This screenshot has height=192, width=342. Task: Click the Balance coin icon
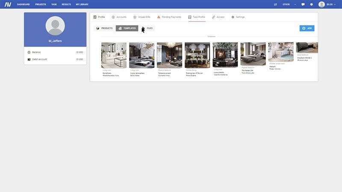pyautogui.click(x=29, y=52)
